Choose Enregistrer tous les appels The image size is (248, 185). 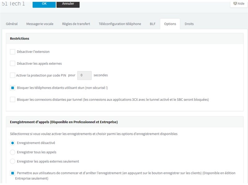pyautogui.click(x=13, y=152)
